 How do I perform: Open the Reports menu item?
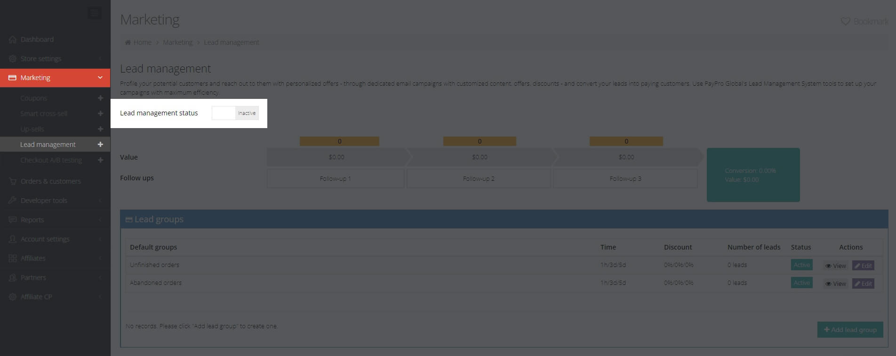pos(32,220)
